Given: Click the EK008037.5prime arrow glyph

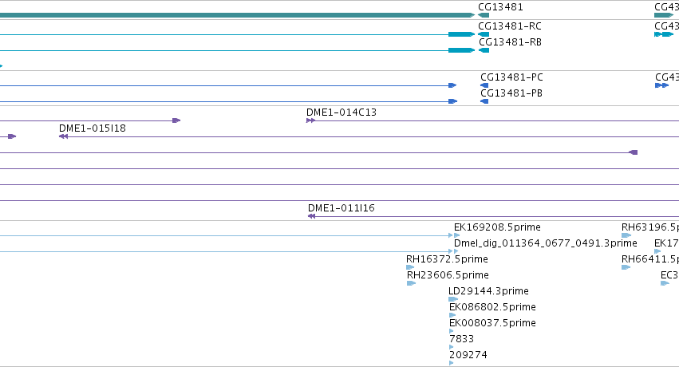Looking at the screenshot, I should point(452,331).
